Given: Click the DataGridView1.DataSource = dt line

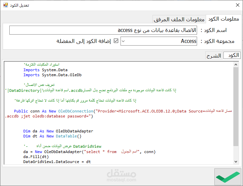Looking at the screenshot, I should (x=57, y=162).
